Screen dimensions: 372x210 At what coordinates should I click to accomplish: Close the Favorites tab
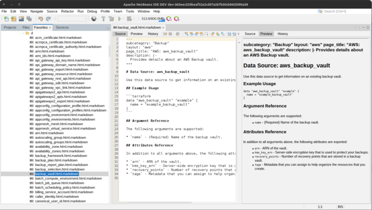pos(50,28)
